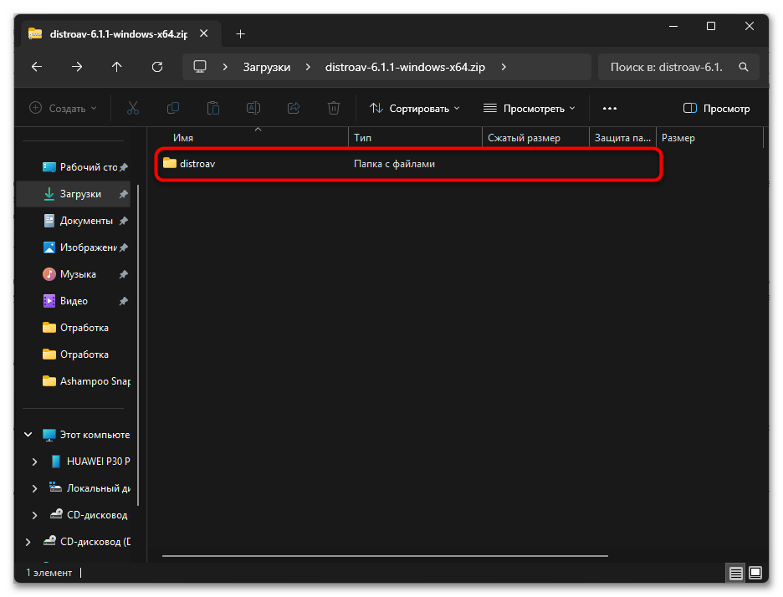Click the Paste clipboard icon
Viewport: 783px width, 597px height.
213,108
